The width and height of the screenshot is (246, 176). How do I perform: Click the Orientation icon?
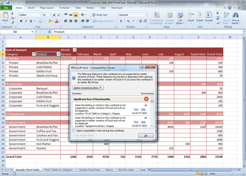point(83,15)
